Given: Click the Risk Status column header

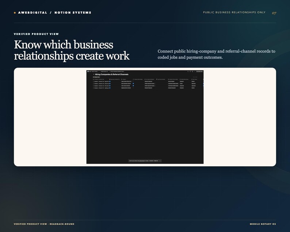Looking at the screenshot, I should [x=194, y=79].
